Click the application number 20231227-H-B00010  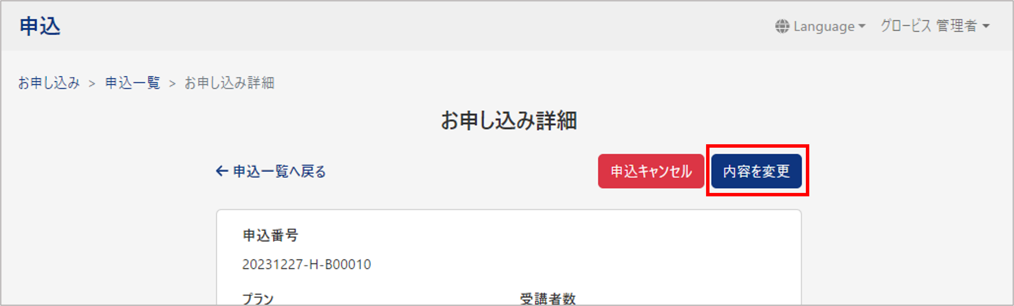pos(307,264)
